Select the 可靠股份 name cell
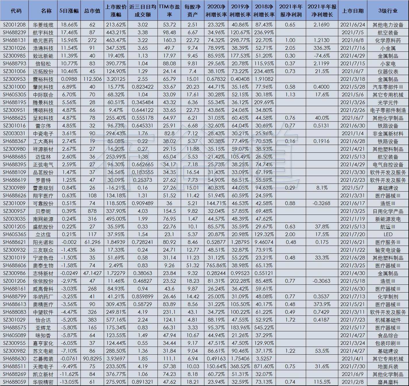 click(x=43, y=203)
